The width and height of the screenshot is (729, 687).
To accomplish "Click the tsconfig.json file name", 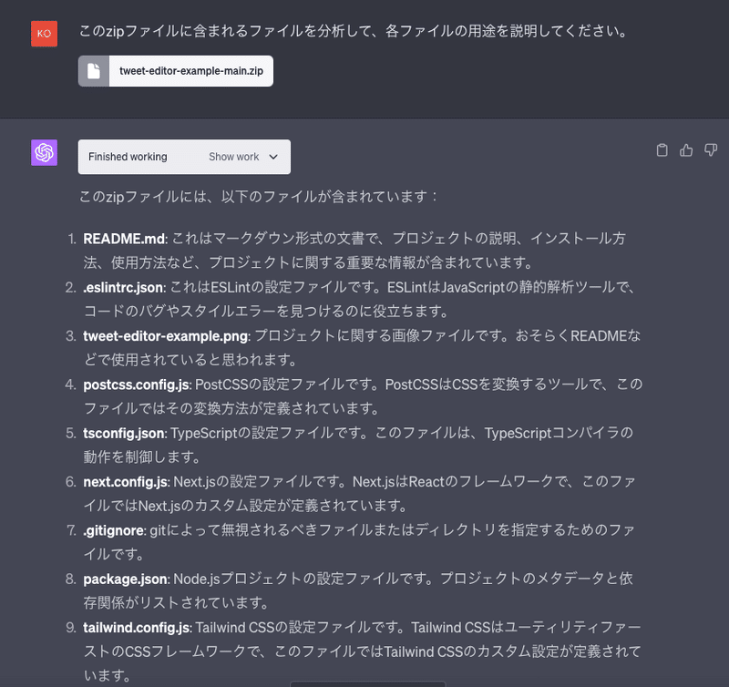I will pos(123,433).
